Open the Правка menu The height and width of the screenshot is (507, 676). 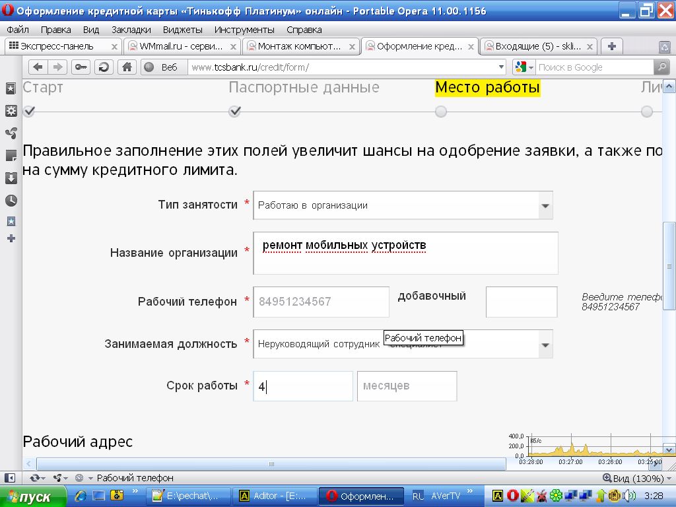pos(55,30)
